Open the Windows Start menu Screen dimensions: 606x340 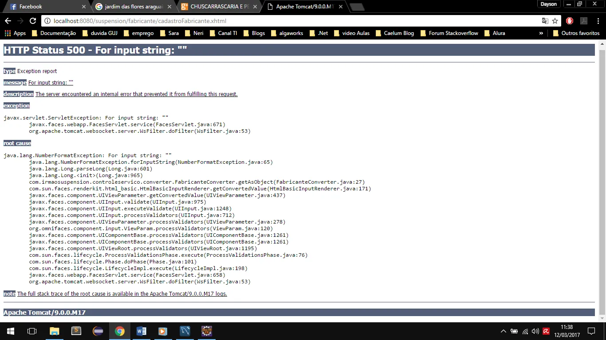coord(11,331)
